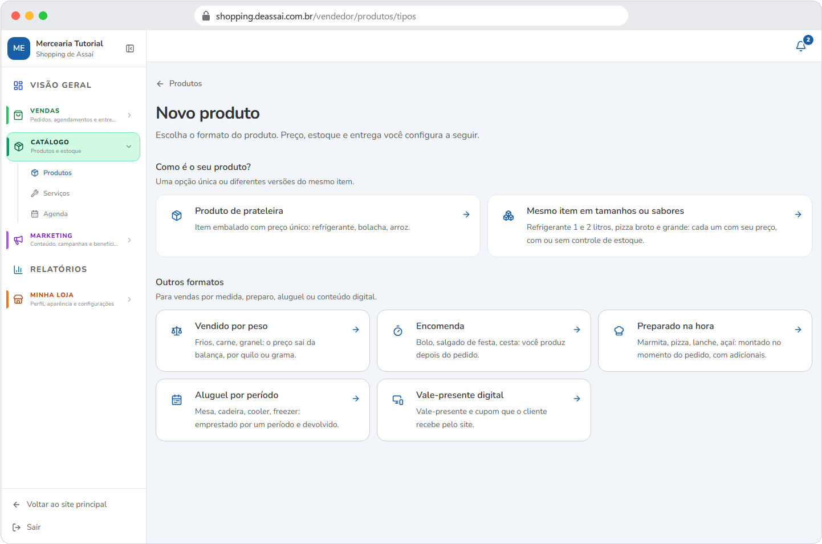Click the chef hat icon for Preparado na hora
Image resolution: width=822 pixels, height=544 pixels.
[x=619, y=331]
